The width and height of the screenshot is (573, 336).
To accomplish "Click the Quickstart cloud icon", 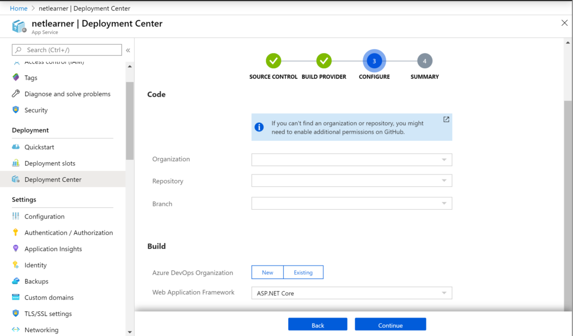I will [16, 147].
